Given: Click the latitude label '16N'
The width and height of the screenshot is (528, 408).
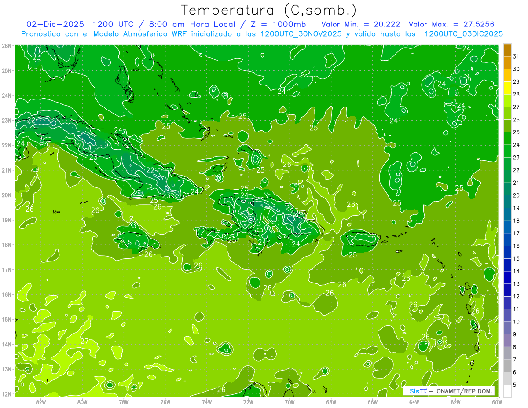Looking at the screenshot, I should pyautogui.click(x=6, y=294).
